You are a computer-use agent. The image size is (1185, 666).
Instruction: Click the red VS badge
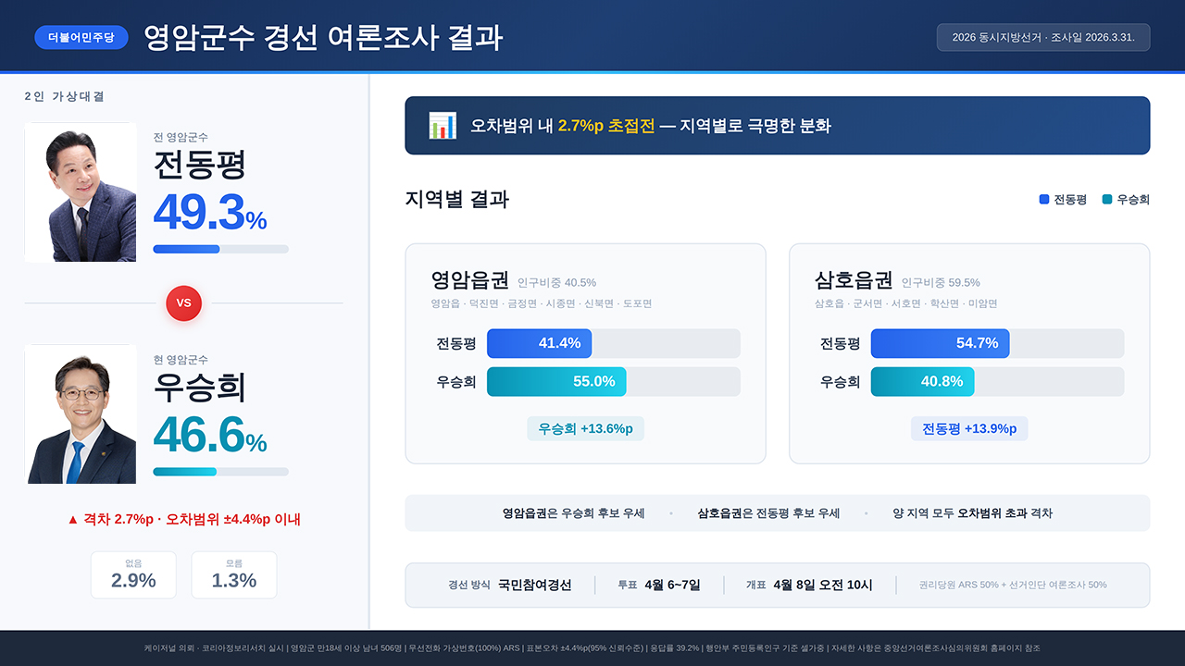(x=183, y=302)
